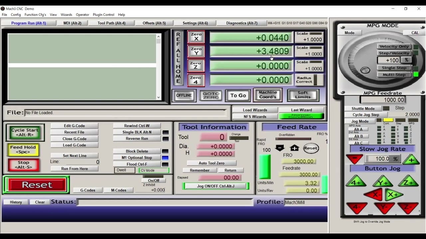Click the MPG jog wheel knob
This screenshot has width=426, height=239.
pos(365,70)
